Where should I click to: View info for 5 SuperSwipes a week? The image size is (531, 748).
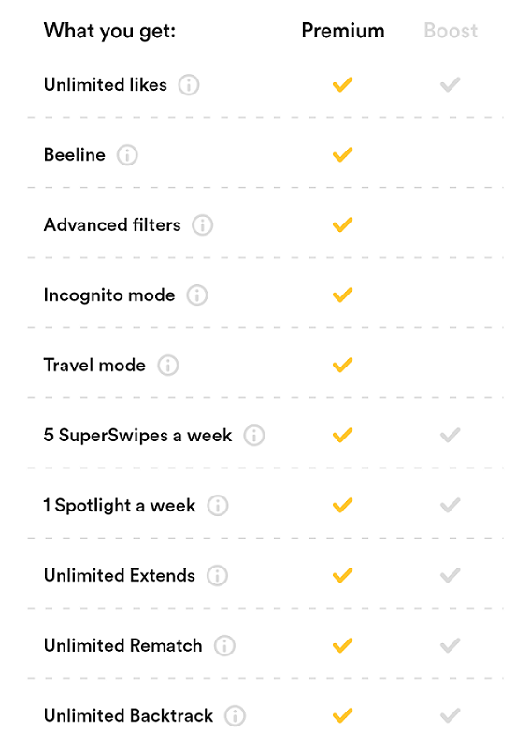click(x=253, y=436)
